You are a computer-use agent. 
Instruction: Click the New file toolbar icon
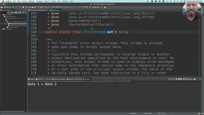(2, 7)
